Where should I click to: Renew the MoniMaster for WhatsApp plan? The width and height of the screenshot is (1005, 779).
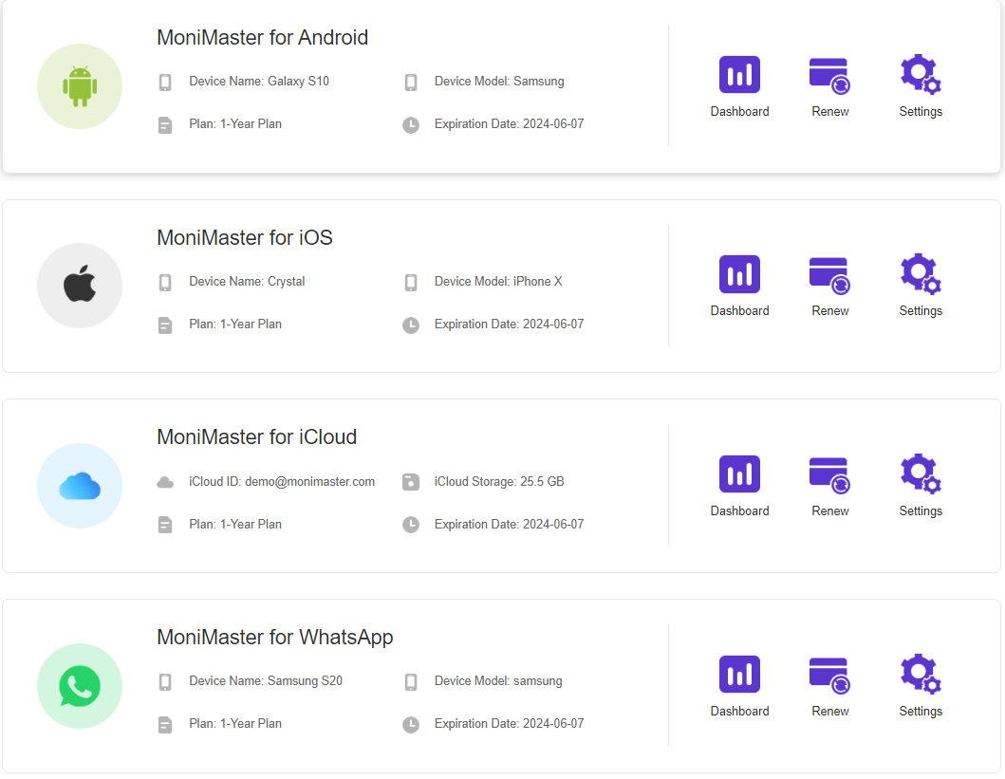pos(829,675)
